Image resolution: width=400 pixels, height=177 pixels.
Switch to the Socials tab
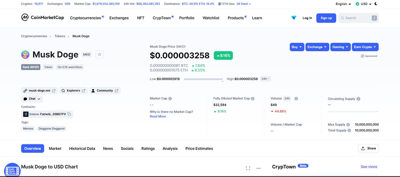point(127,148)
